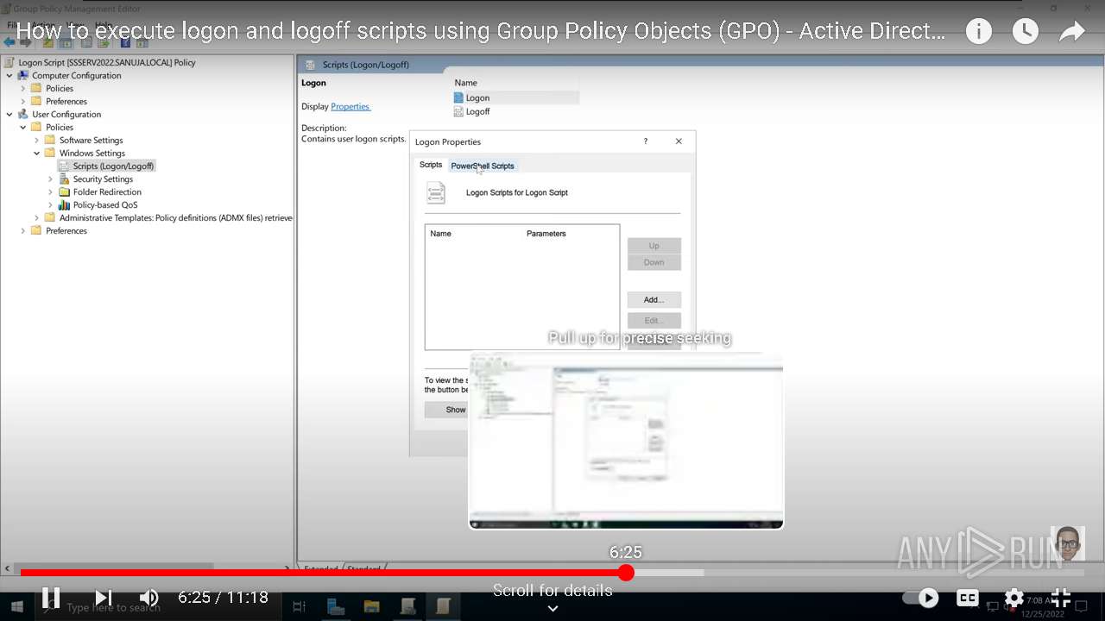Expand the Software Settings node

click(37, 141)
